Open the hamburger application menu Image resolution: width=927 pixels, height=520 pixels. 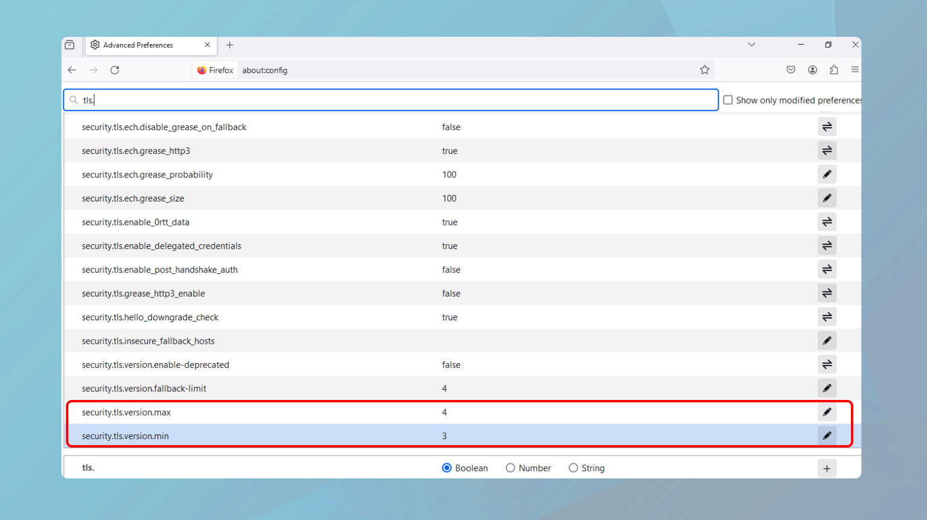tap(855, 70)
